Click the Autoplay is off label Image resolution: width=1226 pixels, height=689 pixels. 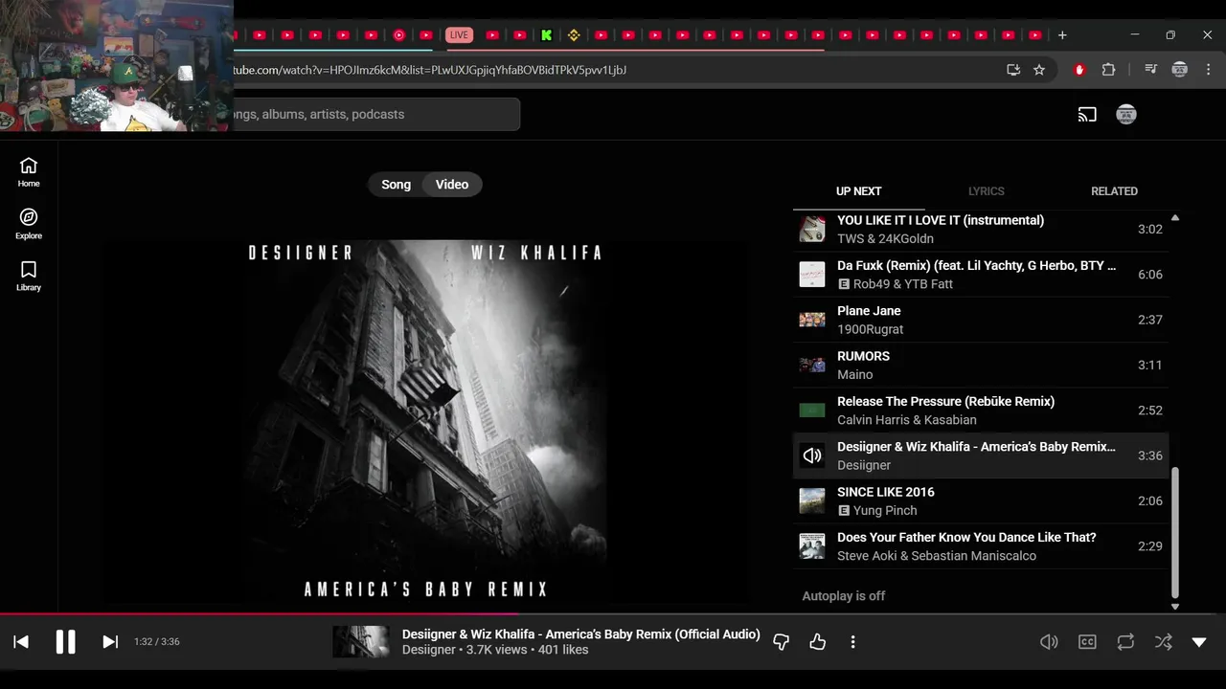pos(843,596)
